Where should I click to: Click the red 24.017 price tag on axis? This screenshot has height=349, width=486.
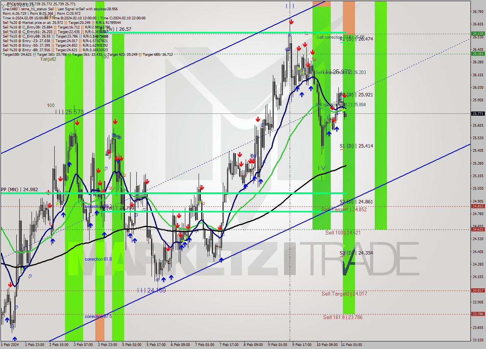click(478, 291)
